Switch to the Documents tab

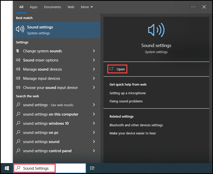(52, 7)
